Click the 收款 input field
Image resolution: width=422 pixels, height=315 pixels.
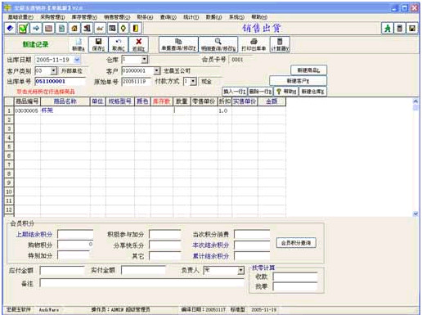(x=295, y=277)
